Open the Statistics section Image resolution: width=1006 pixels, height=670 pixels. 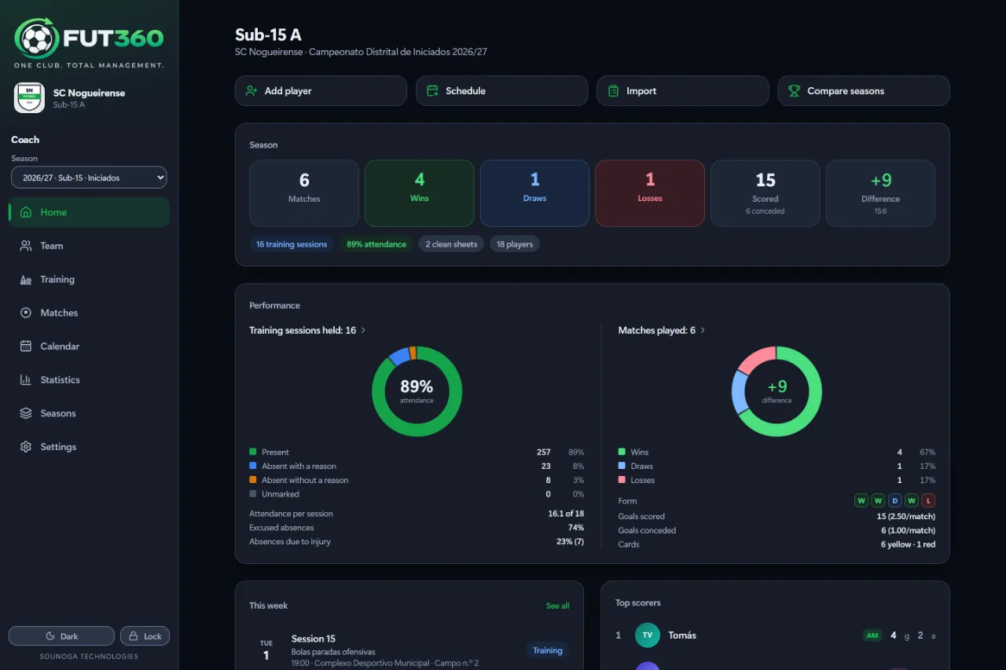tap(89, 380)
